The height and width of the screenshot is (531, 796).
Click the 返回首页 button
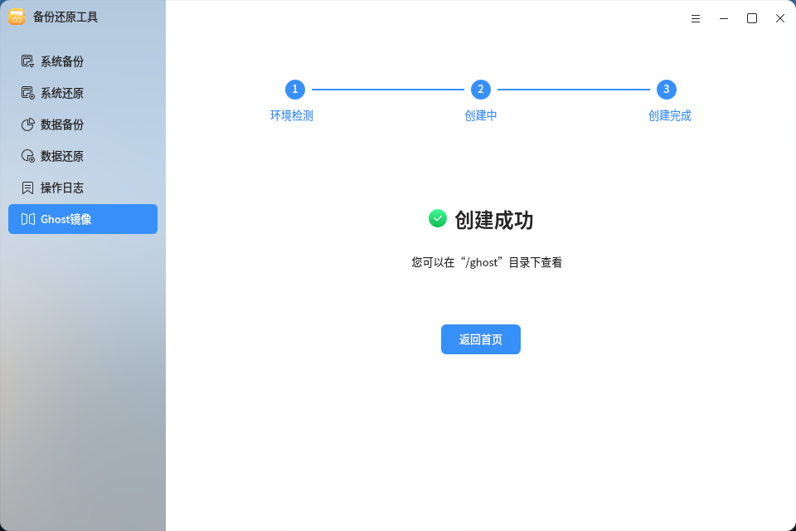coord(481,339)
